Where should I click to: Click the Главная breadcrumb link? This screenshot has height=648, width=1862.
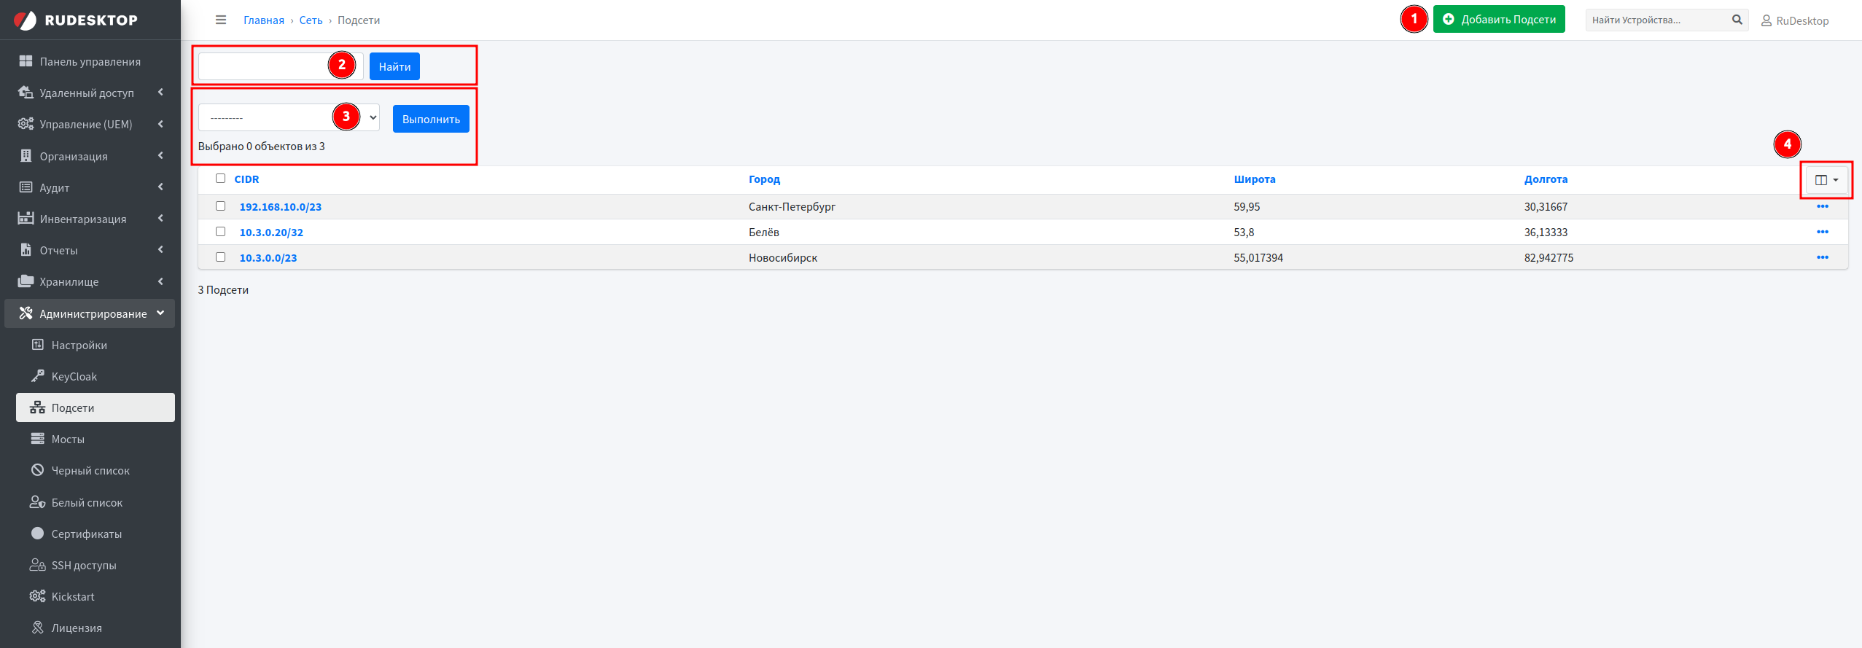[263, 20]
